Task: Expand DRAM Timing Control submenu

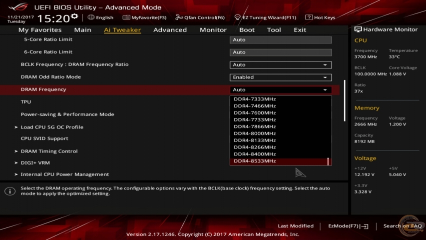Action: (x=49, y=151)
